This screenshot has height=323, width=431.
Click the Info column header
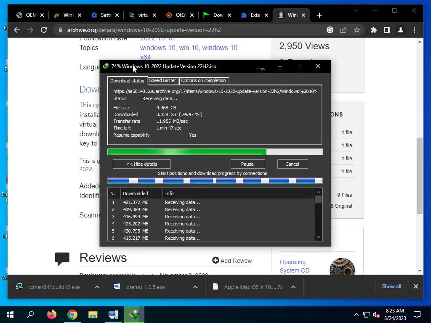pyautogui.click(x=236, y=193)
